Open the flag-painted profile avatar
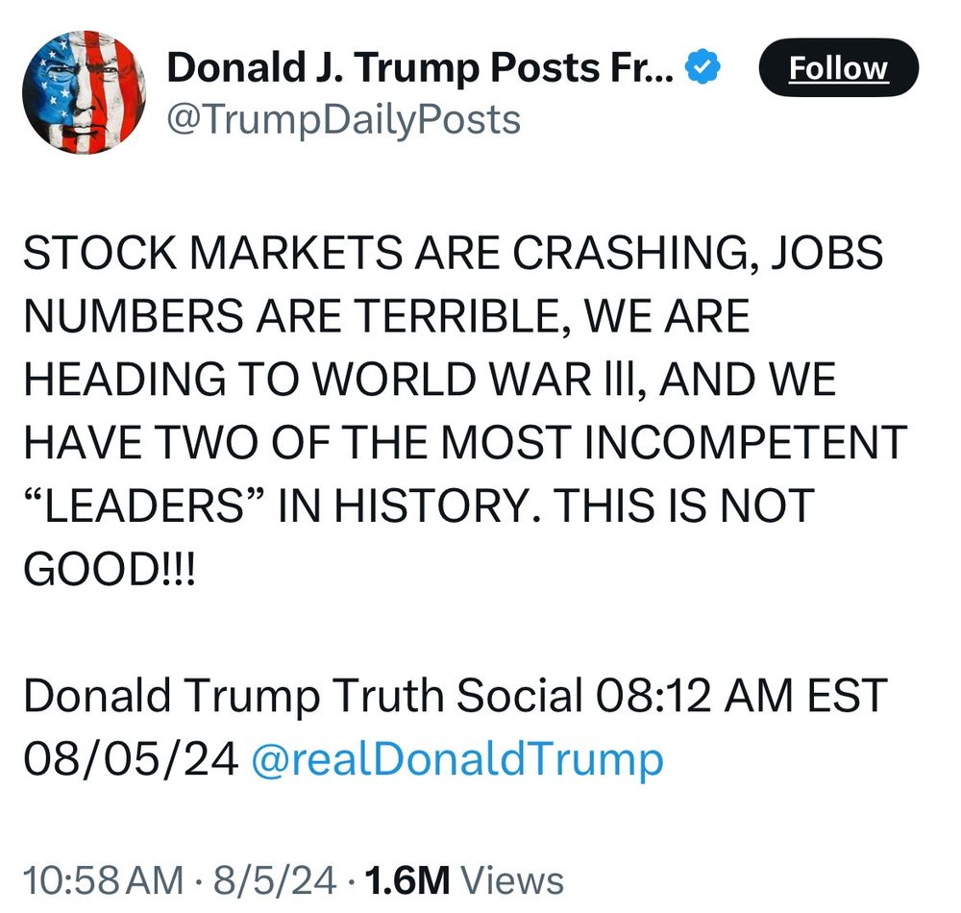961x913 pixels. click(x=84, y=92)
